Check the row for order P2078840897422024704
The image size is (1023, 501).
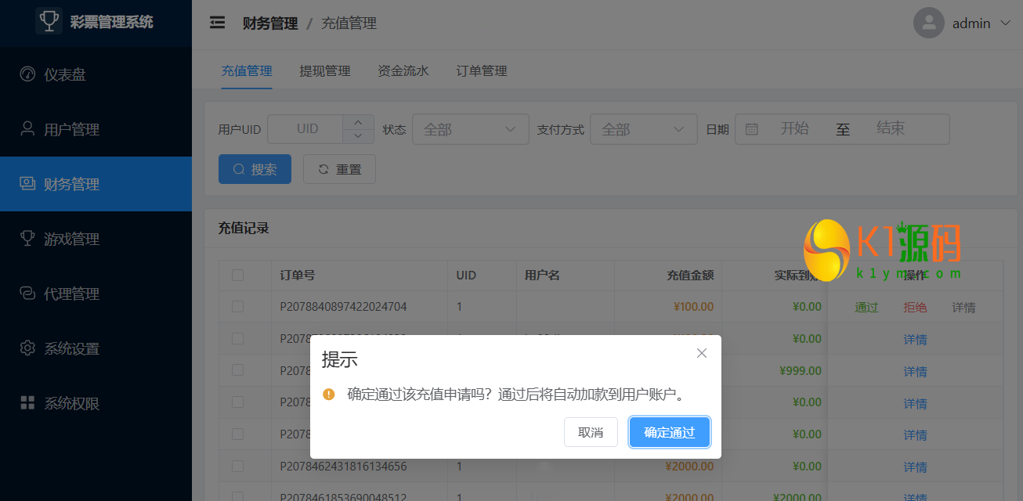pyautogui.click(x=238, y=307)
